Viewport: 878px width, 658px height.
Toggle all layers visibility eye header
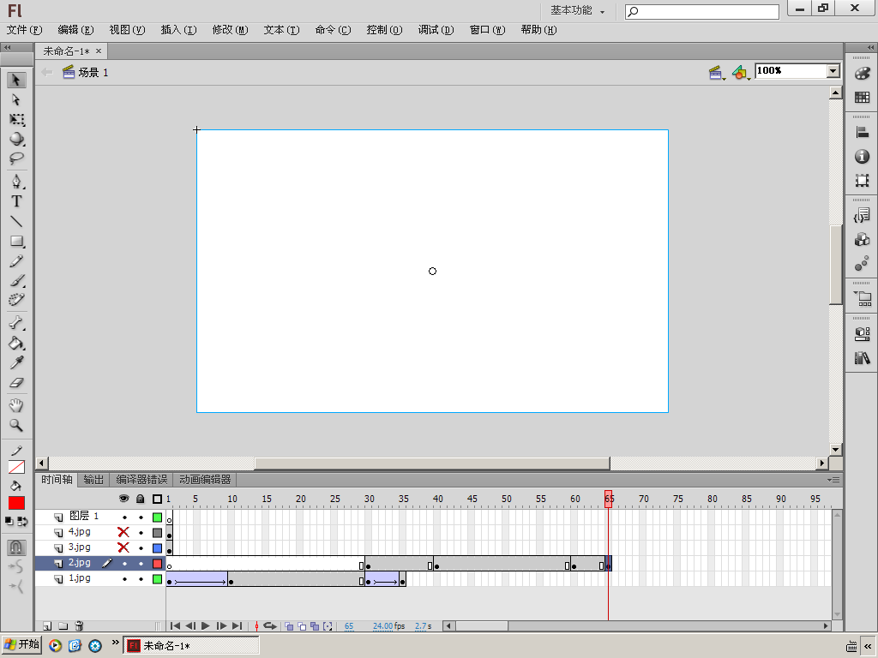tap(124, 499)
